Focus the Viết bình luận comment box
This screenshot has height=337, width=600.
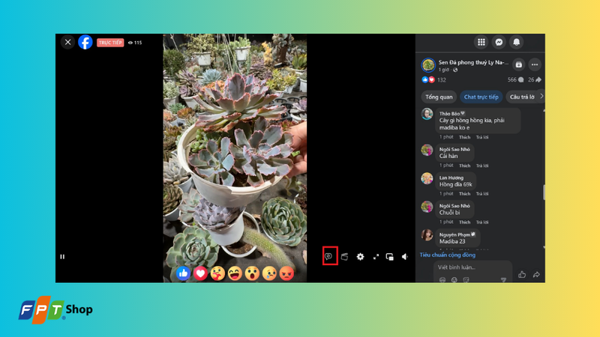point(473,267)
